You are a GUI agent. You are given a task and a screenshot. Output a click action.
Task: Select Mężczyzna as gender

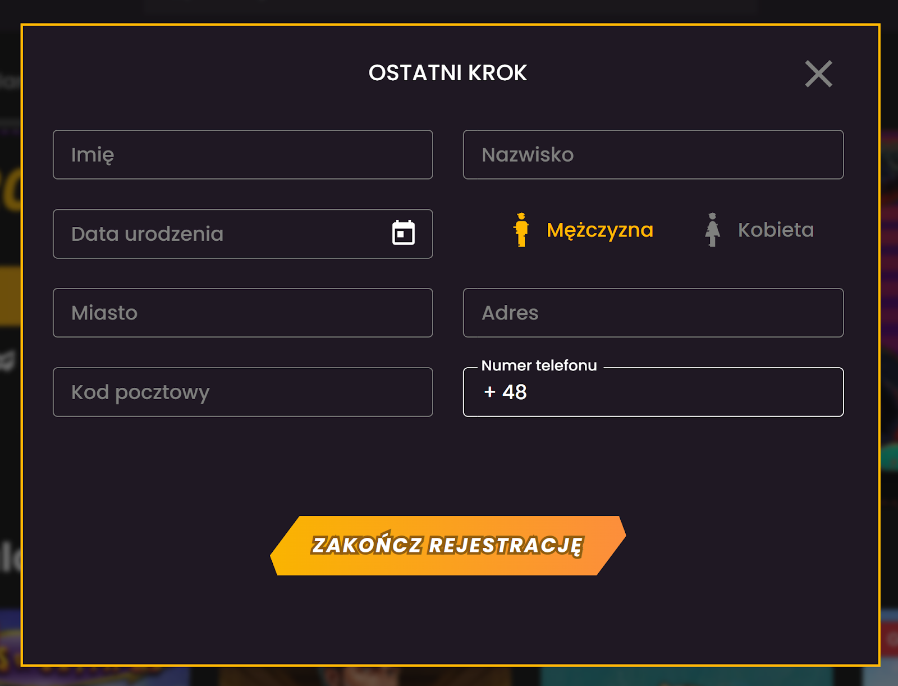point(599,230)
